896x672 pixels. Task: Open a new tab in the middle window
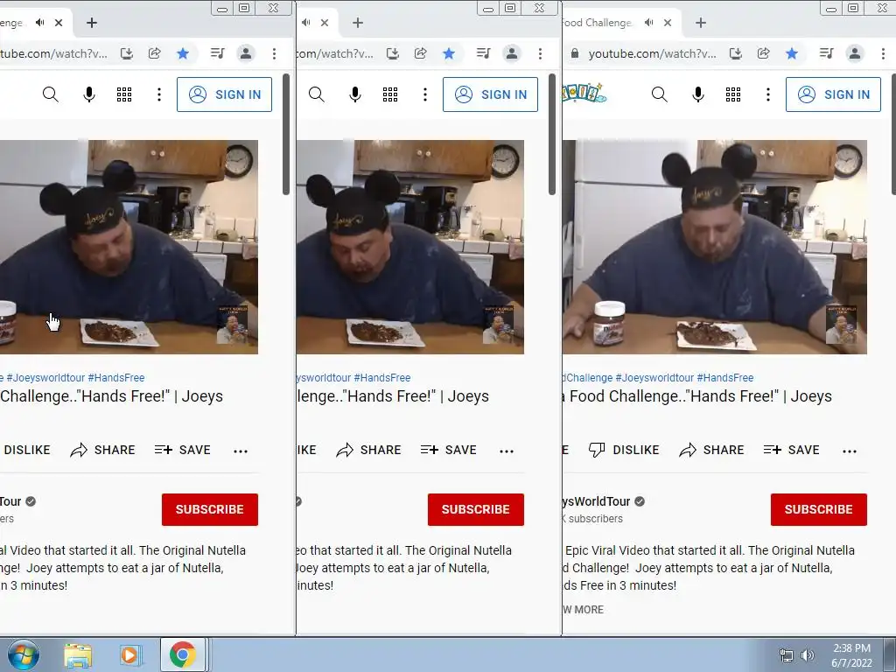coord(358,23)
